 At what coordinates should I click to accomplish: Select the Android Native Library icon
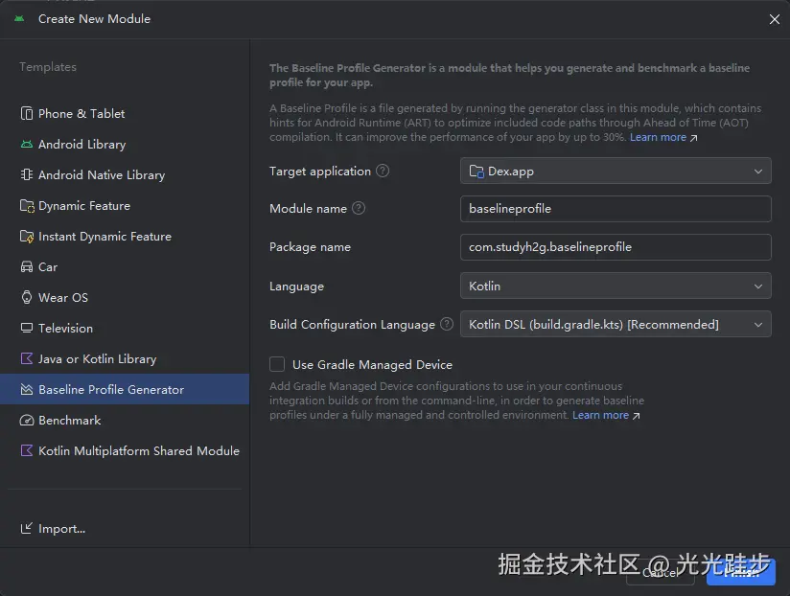click(x=27, y=174)
